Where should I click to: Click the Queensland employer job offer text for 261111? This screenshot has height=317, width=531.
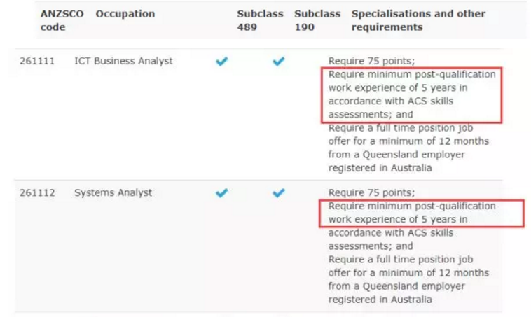408,148
